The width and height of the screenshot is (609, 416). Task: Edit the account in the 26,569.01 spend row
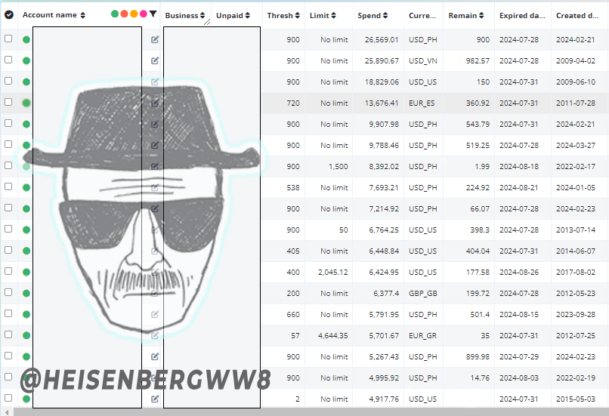155,39
